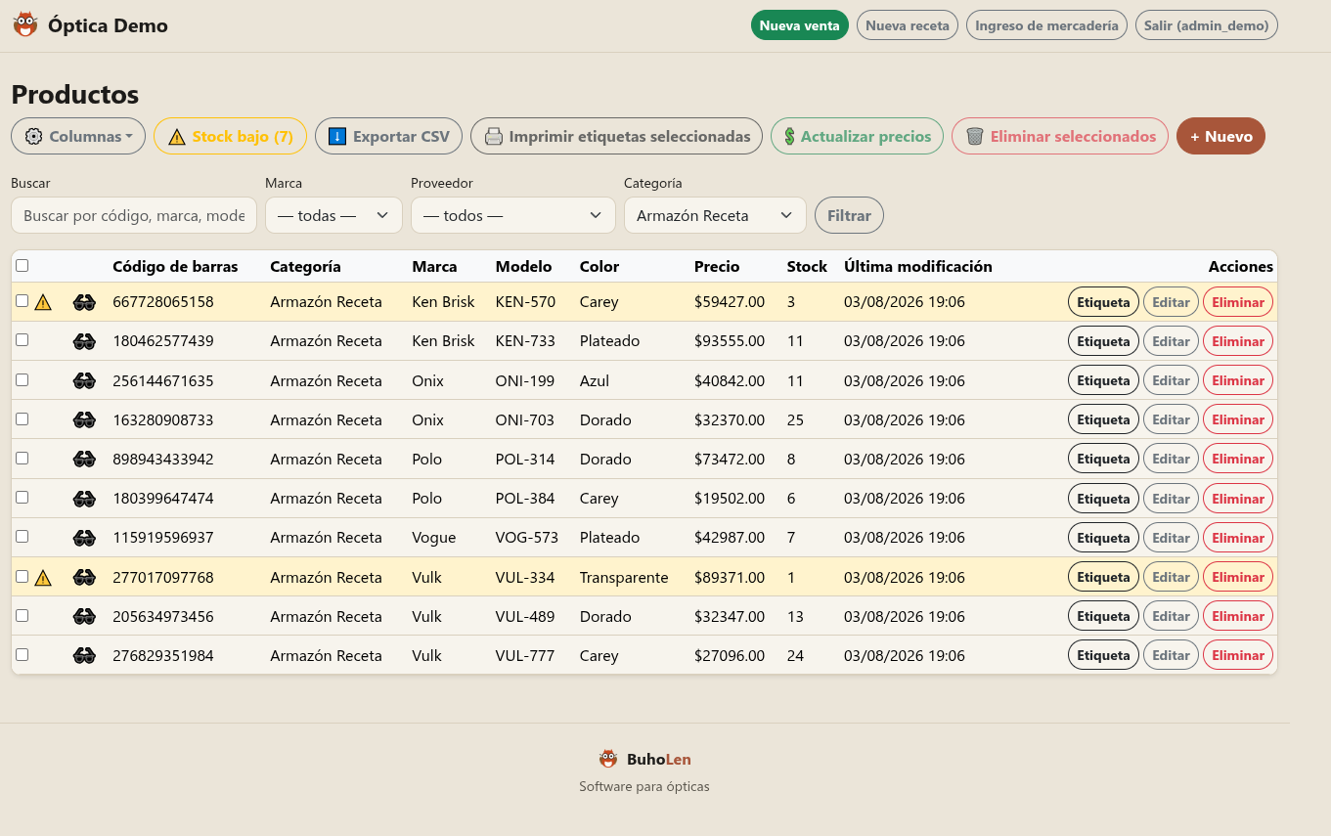
Task: Click the glasses icon for ONI-703
Action: [x=84, y=419]
